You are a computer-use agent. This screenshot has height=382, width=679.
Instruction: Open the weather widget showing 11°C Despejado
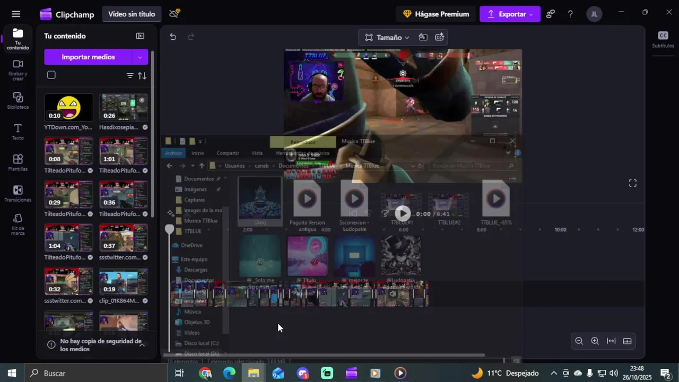(x=505, y=374)
